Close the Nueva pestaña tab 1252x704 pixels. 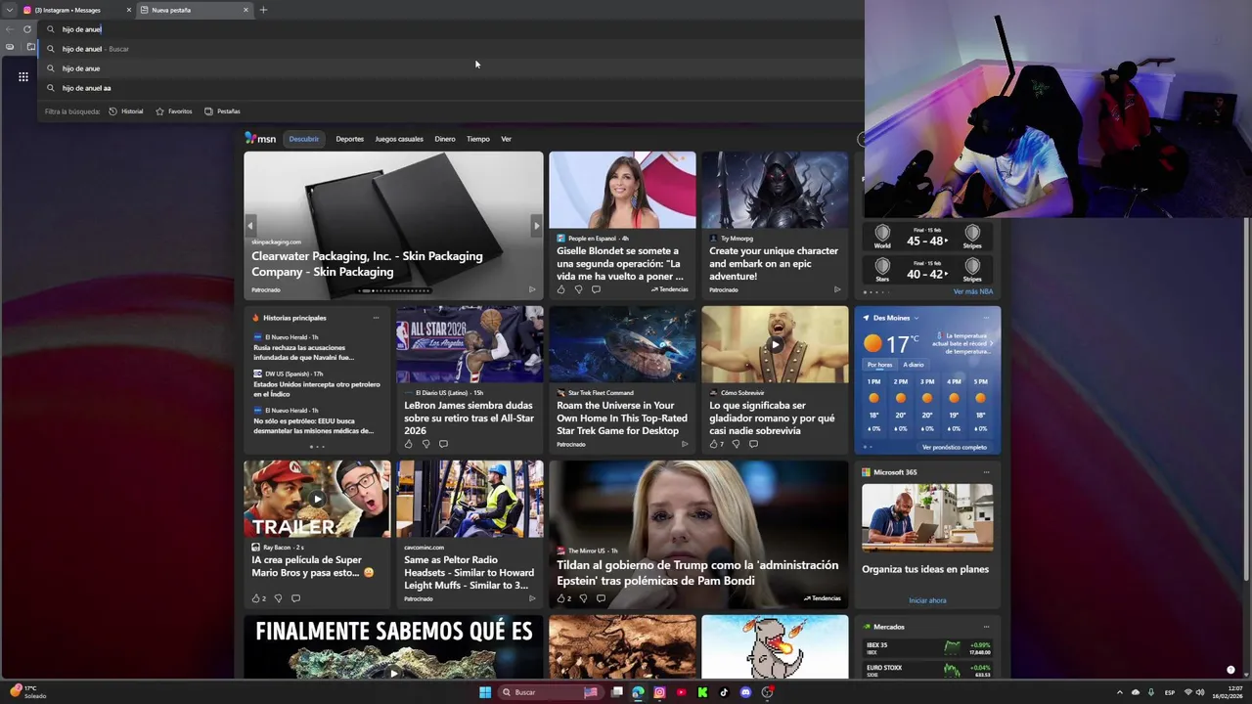[x=246, y=10]
